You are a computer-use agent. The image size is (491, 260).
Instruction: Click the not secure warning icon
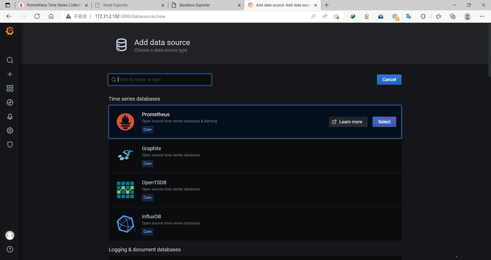click(x=68, y=16)
